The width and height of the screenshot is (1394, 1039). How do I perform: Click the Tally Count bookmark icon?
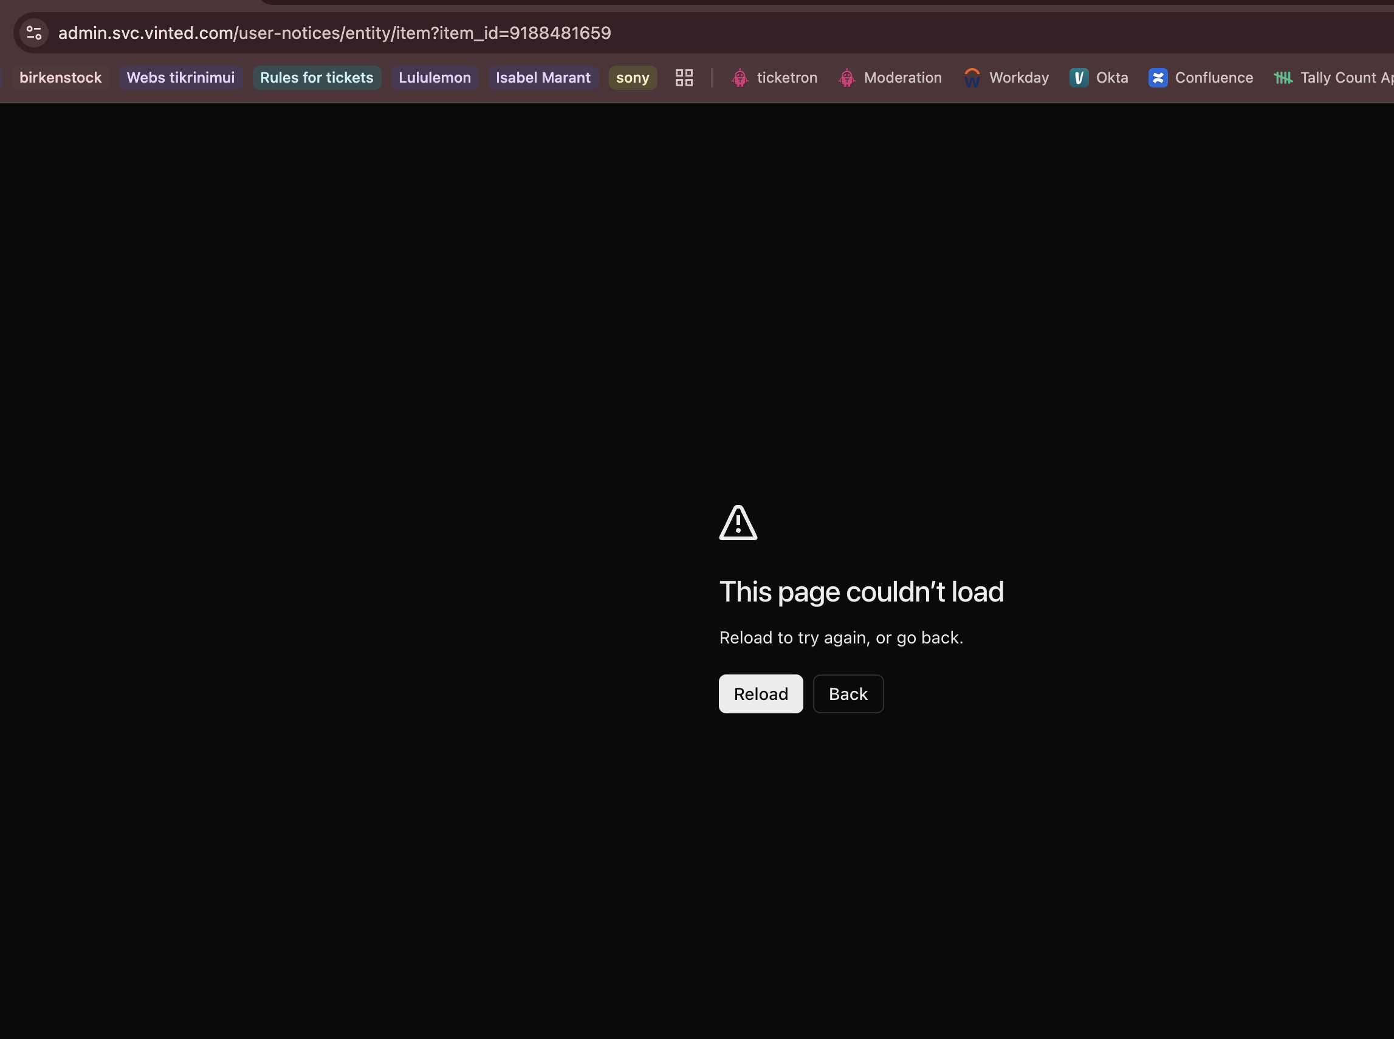[x=1283, y=77]
